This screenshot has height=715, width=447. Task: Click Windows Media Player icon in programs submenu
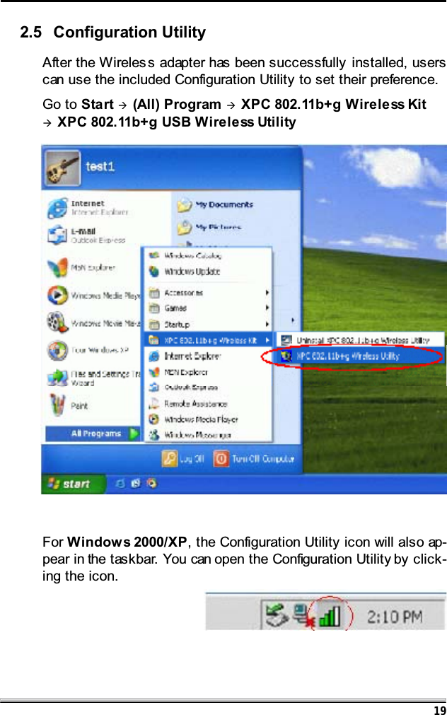pos(154,419)
